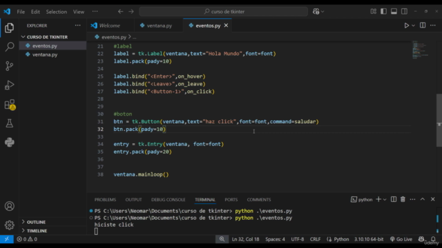The image size is (442, 248).
Task: Kill terminal with trash icon
Action: point(403,199)
